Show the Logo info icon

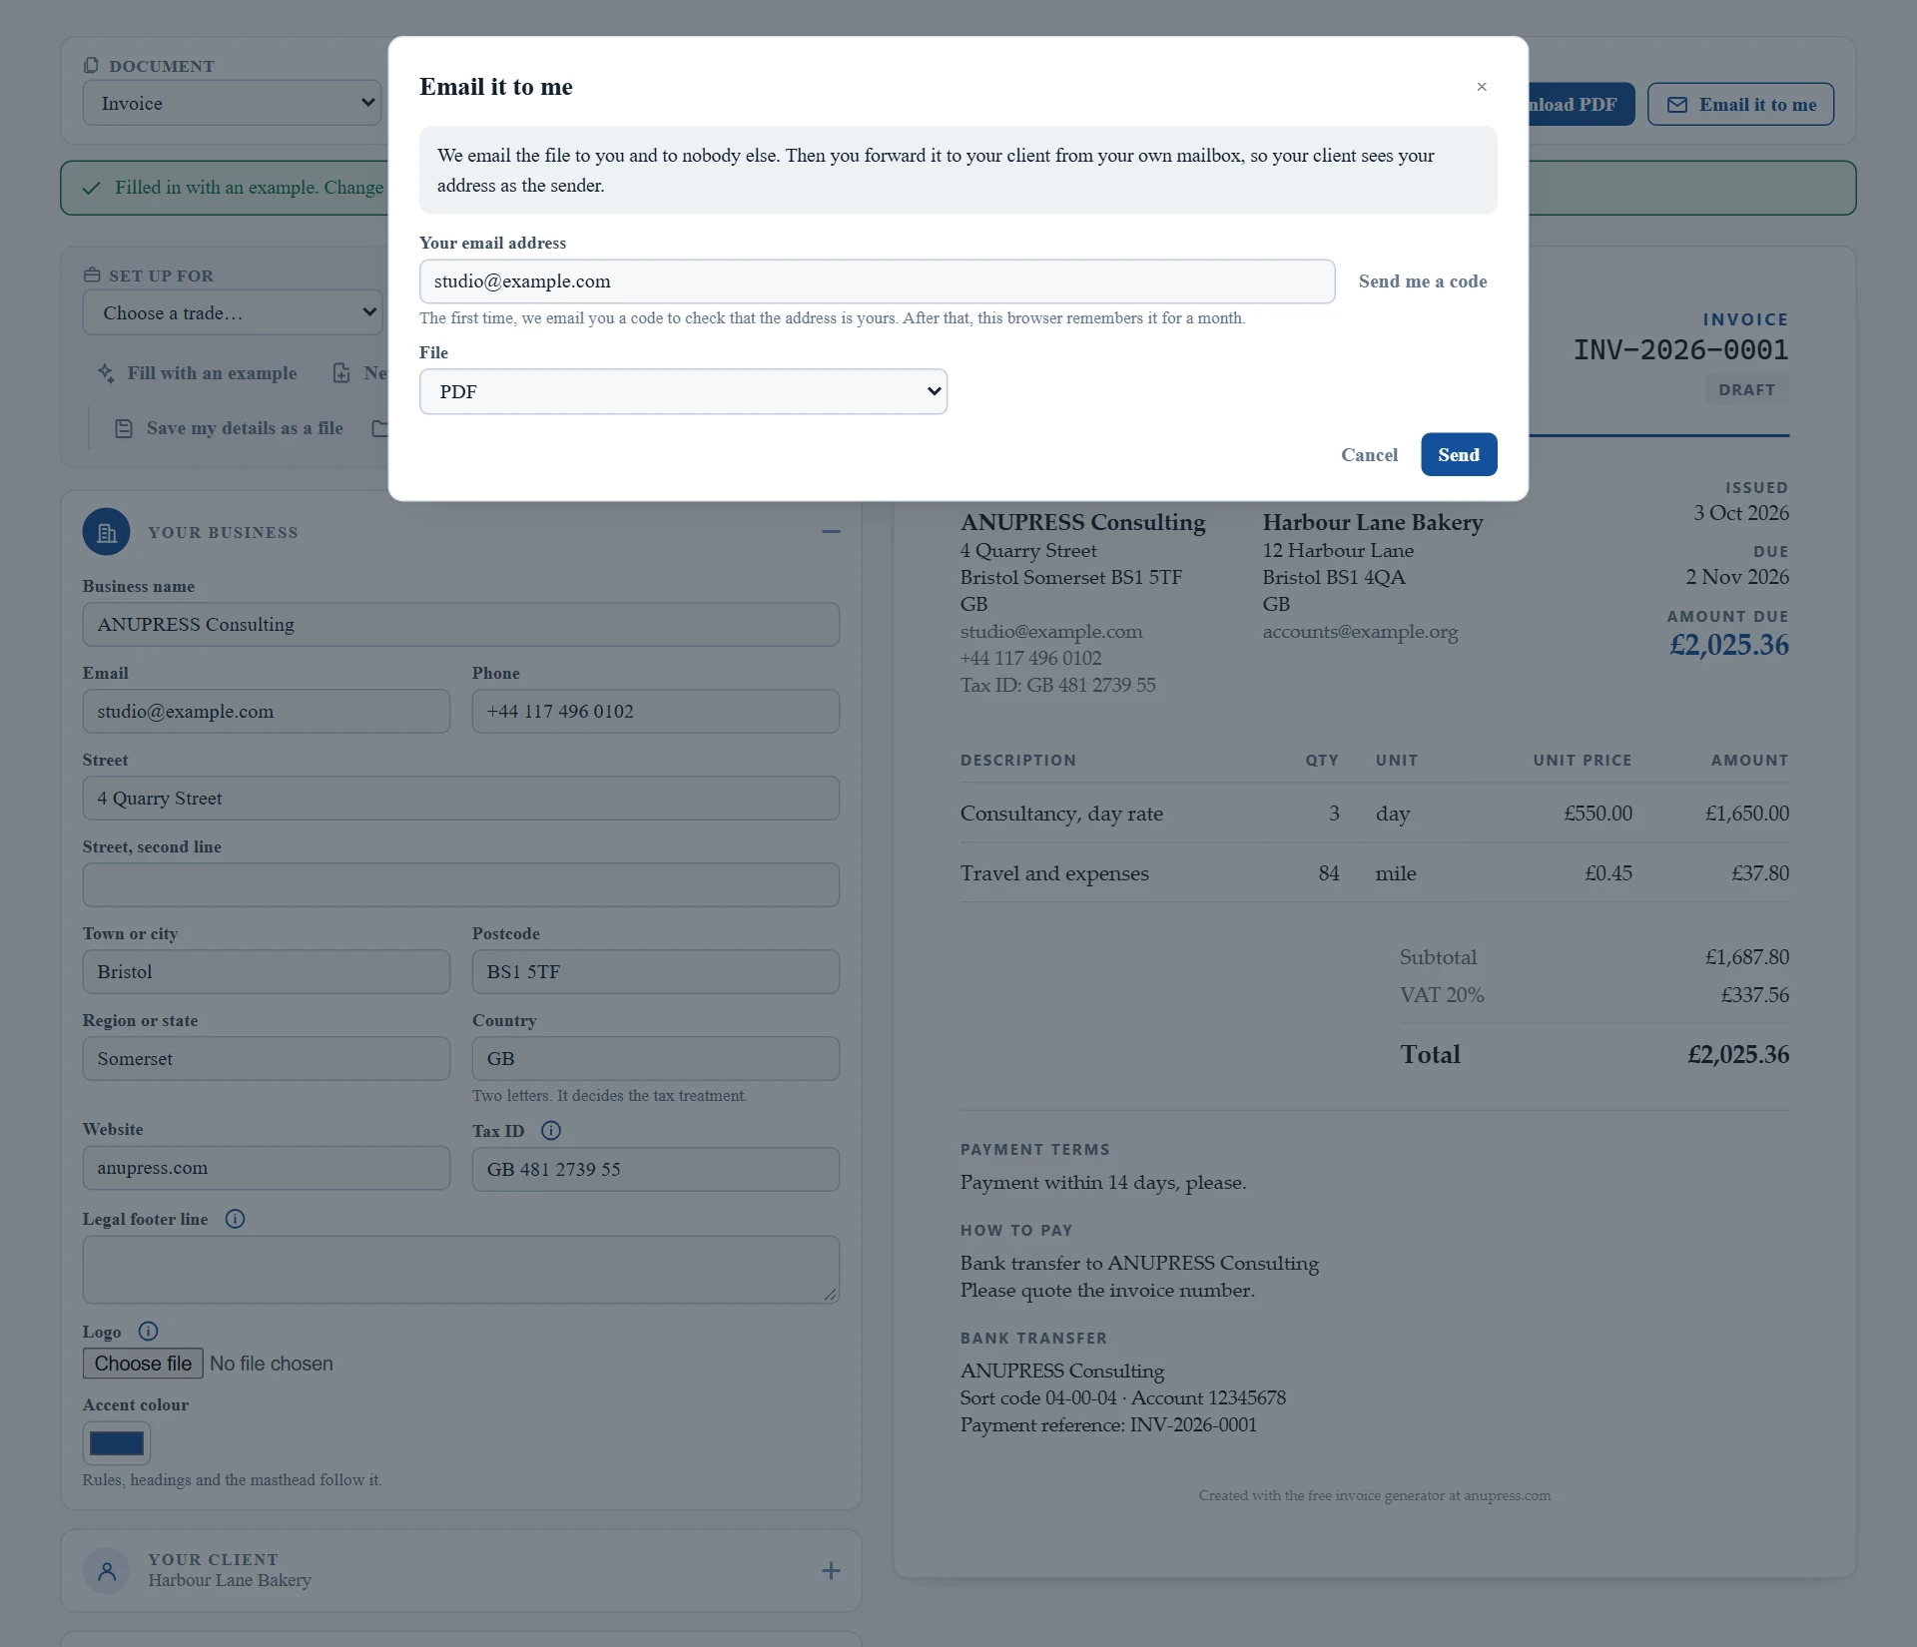click(148, 1332)
